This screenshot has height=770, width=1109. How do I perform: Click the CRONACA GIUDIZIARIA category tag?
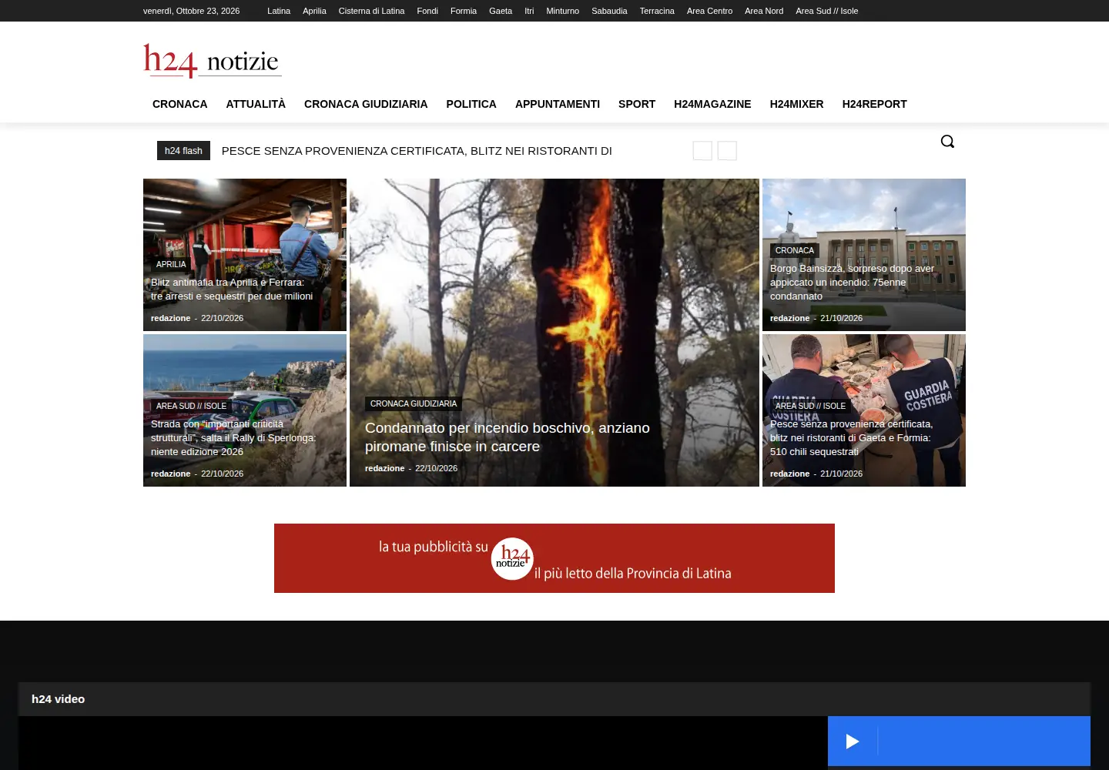[414, 403]
